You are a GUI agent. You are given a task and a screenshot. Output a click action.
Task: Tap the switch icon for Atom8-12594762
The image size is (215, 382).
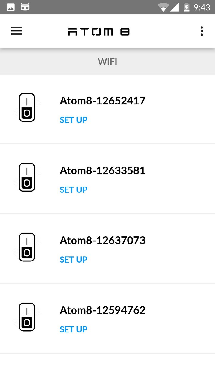pyautogui.click(x=27, y=317)
